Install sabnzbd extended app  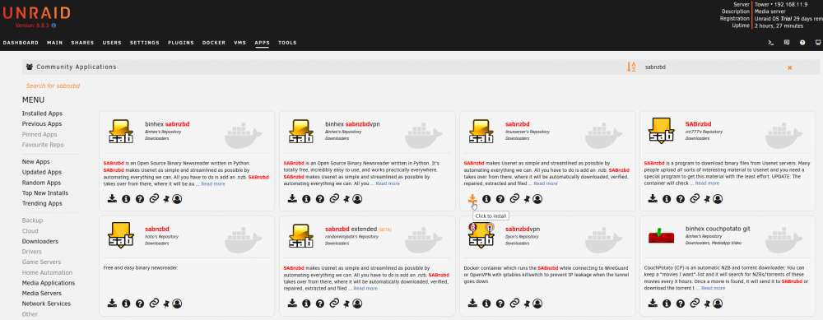[292, 304]
